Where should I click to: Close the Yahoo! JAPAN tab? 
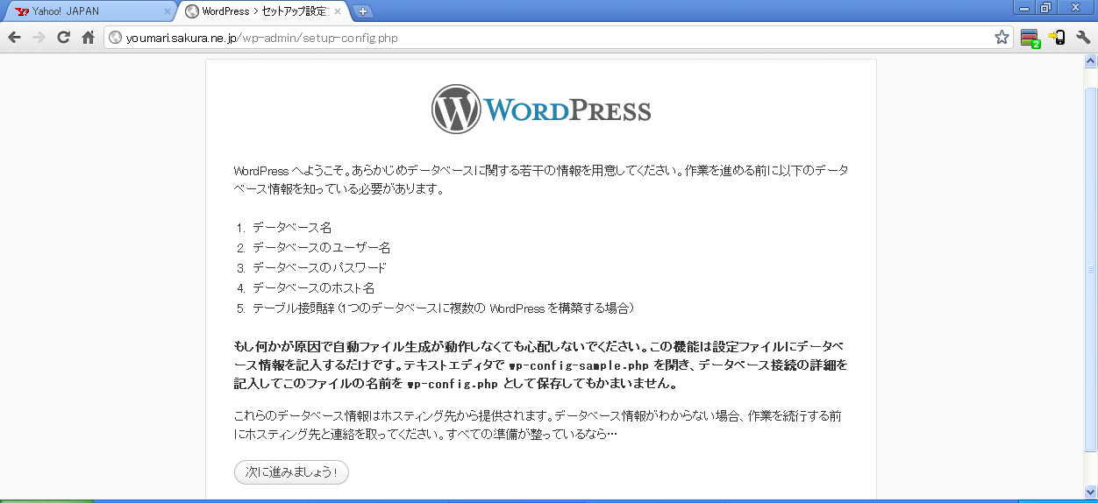pos(168,11)
